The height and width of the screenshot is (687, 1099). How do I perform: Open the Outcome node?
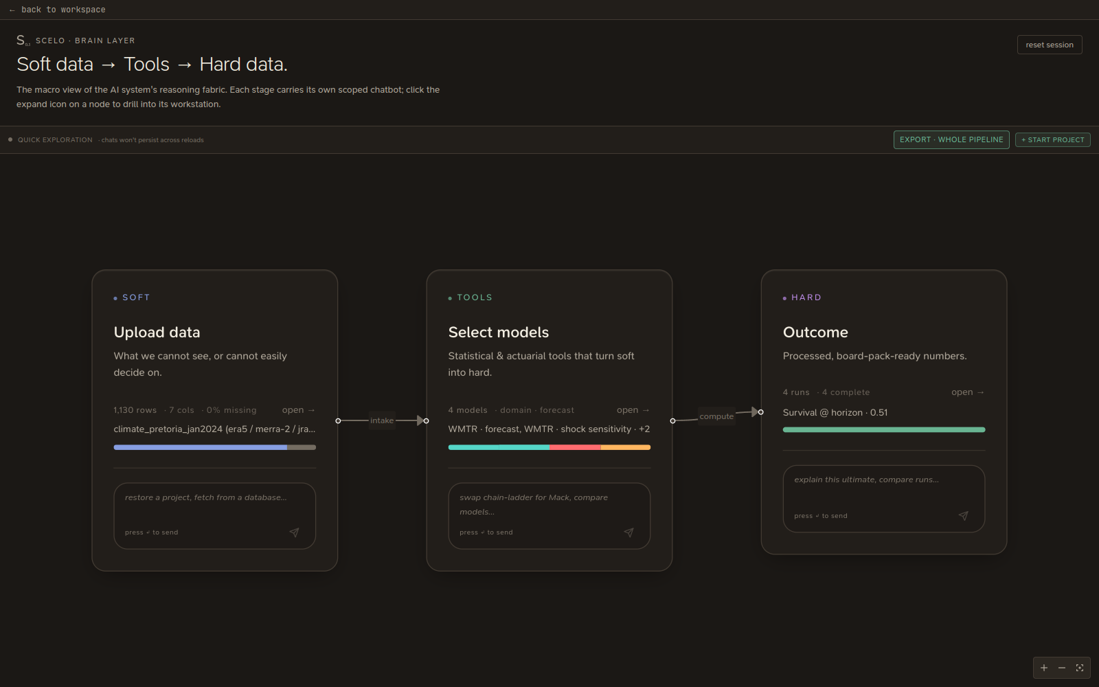968,392
